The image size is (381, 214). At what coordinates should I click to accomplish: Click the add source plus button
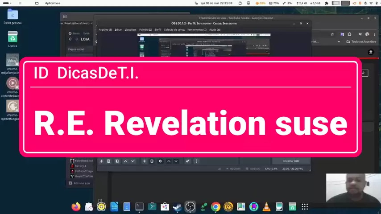tap(145, 161)
